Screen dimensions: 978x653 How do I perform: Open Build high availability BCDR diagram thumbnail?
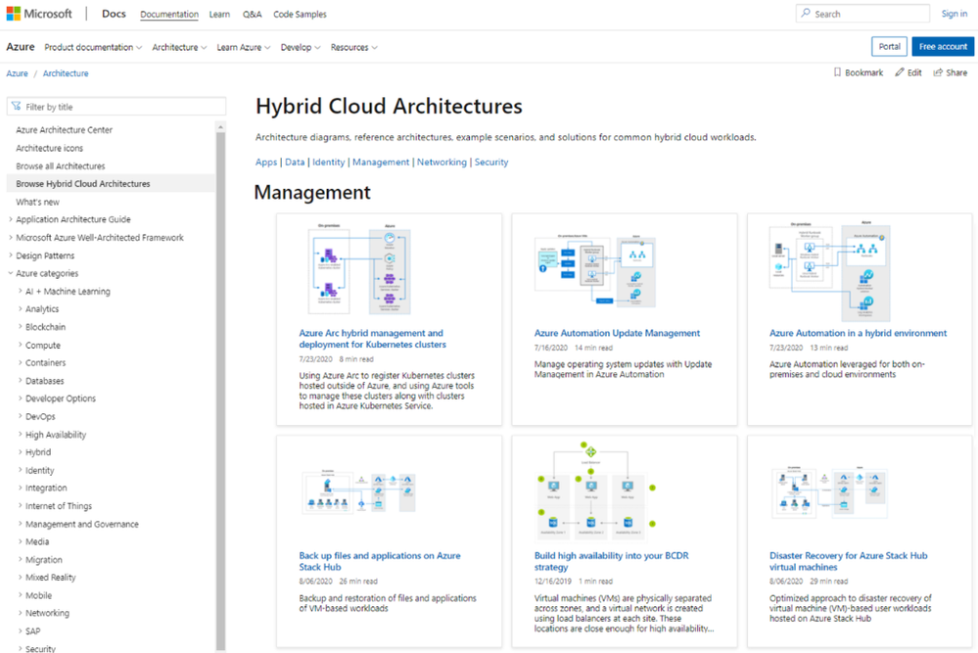point(595,490)
